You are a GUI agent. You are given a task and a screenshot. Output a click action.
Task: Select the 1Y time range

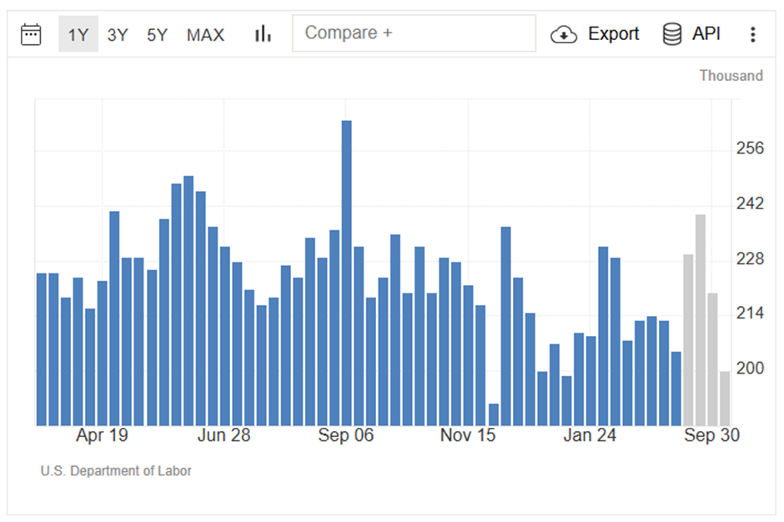coord(78,34)
